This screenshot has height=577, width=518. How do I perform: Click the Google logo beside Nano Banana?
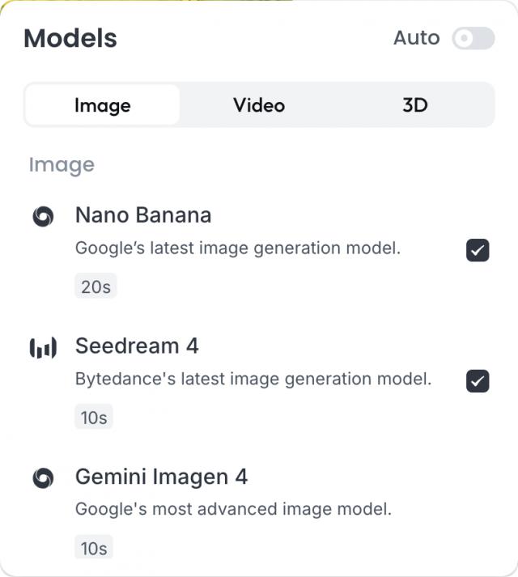(43, 217)
